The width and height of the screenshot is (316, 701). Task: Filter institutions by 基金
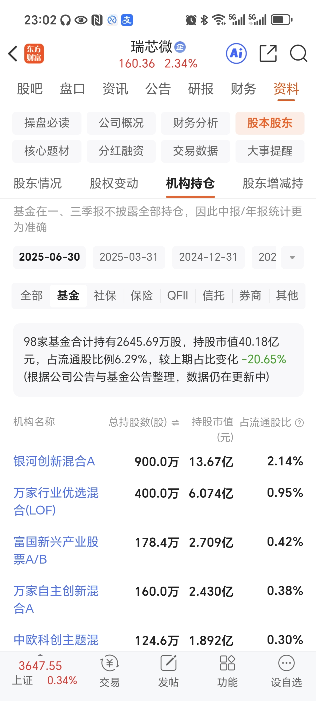coord(68,295)
